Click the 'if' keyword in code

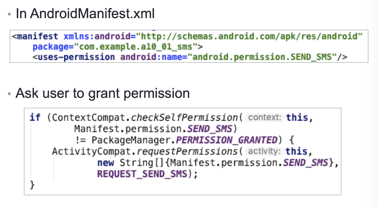[35, 118]
